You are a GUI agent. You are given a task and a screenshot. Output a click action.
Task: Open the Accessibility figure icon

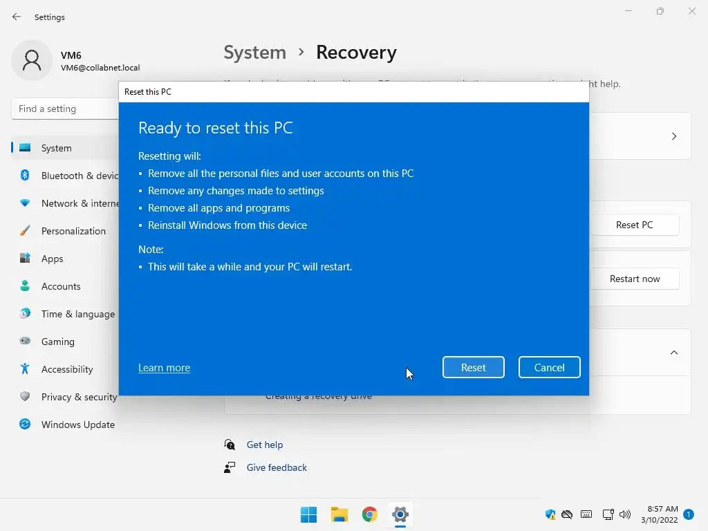pyautogui.click(x=25, y=369)
